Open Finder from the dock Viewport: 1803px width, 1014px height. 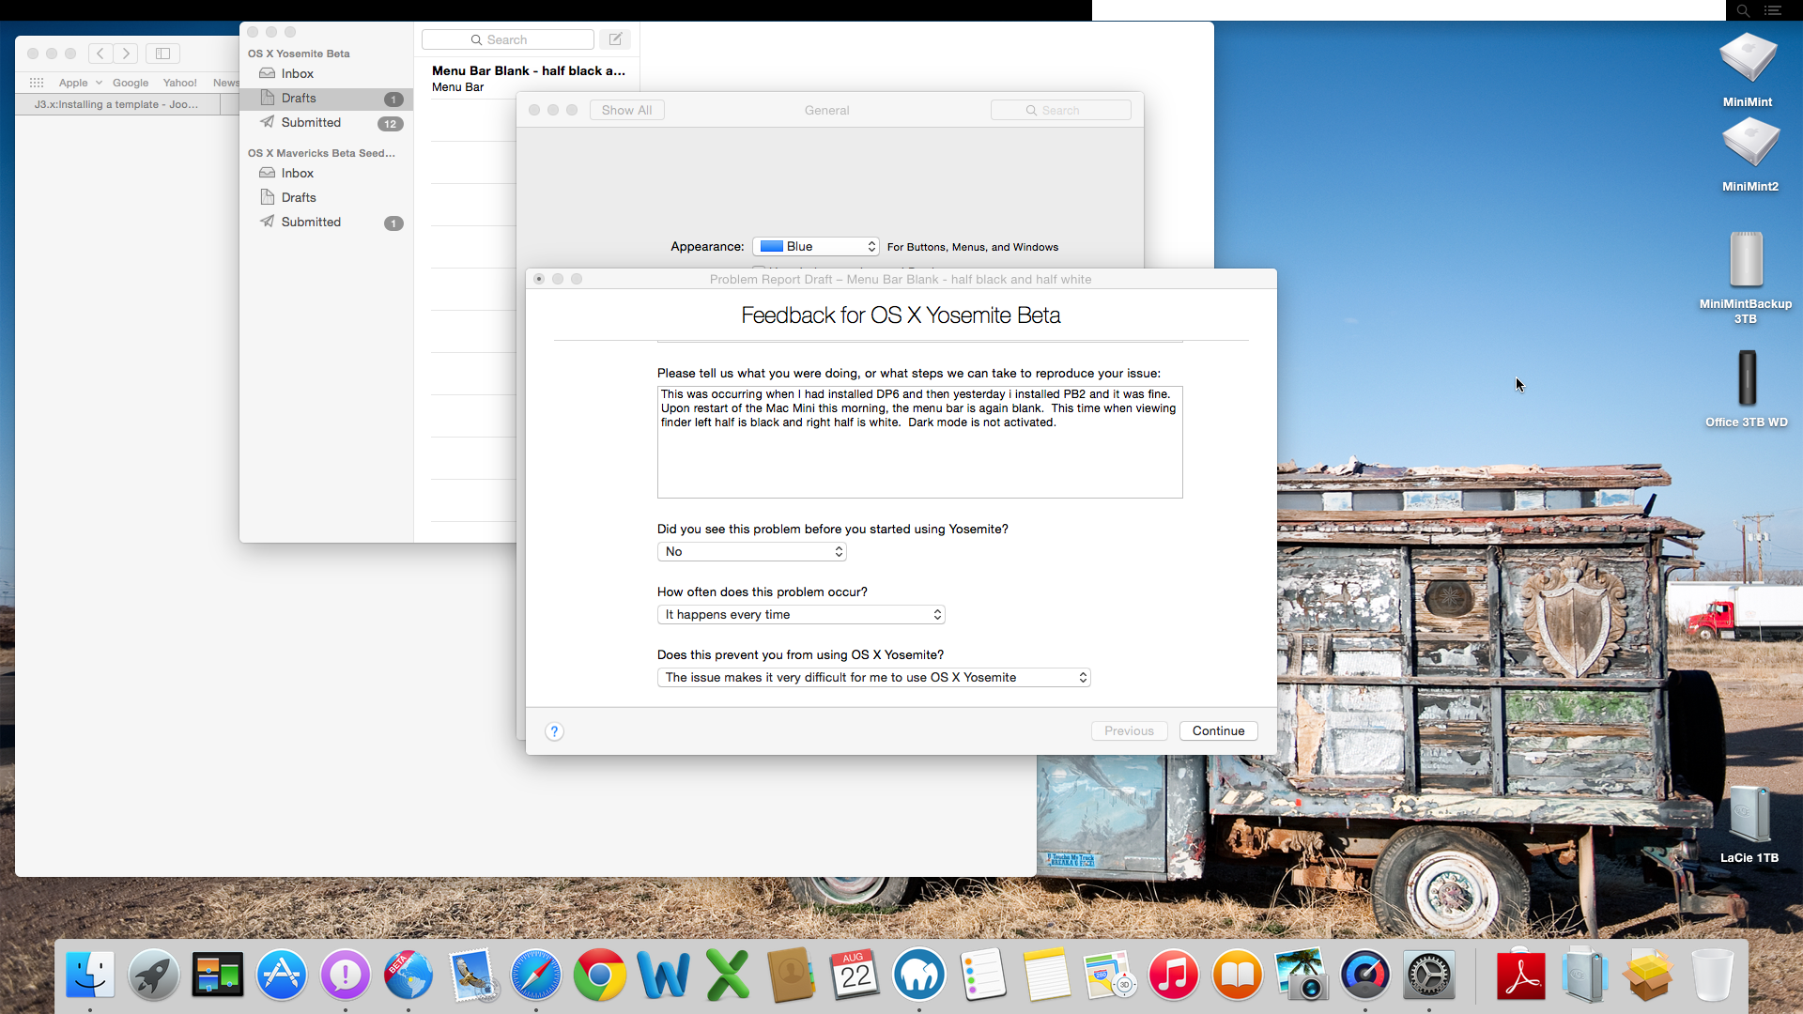[x=90, y=975]
